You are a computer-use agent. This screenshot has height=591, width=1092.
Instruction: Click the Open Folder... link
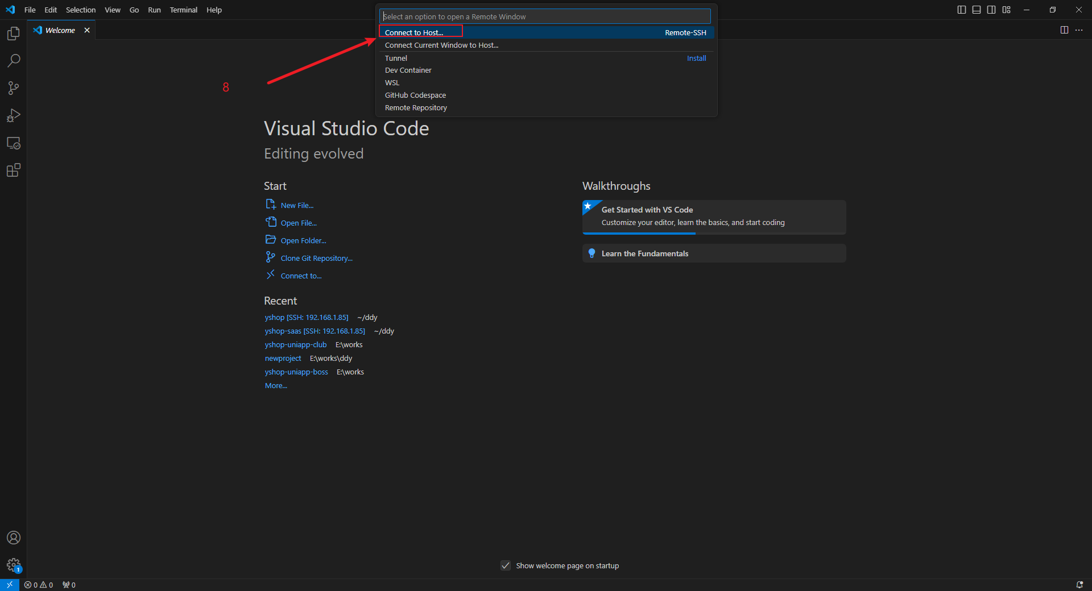click(x=303, y=240)
